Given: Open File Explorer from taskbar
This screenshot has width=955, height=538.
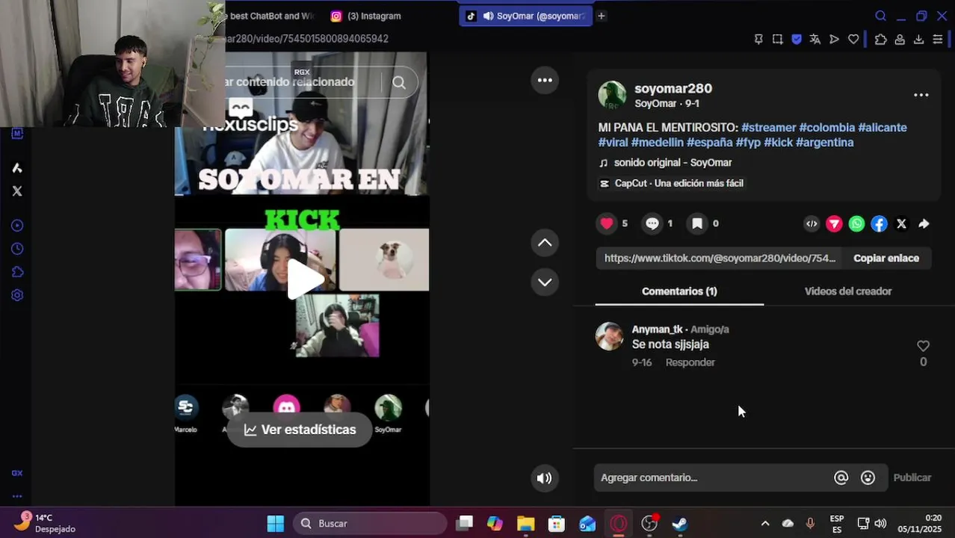Looking at the screenshot, I should point(525,524).
